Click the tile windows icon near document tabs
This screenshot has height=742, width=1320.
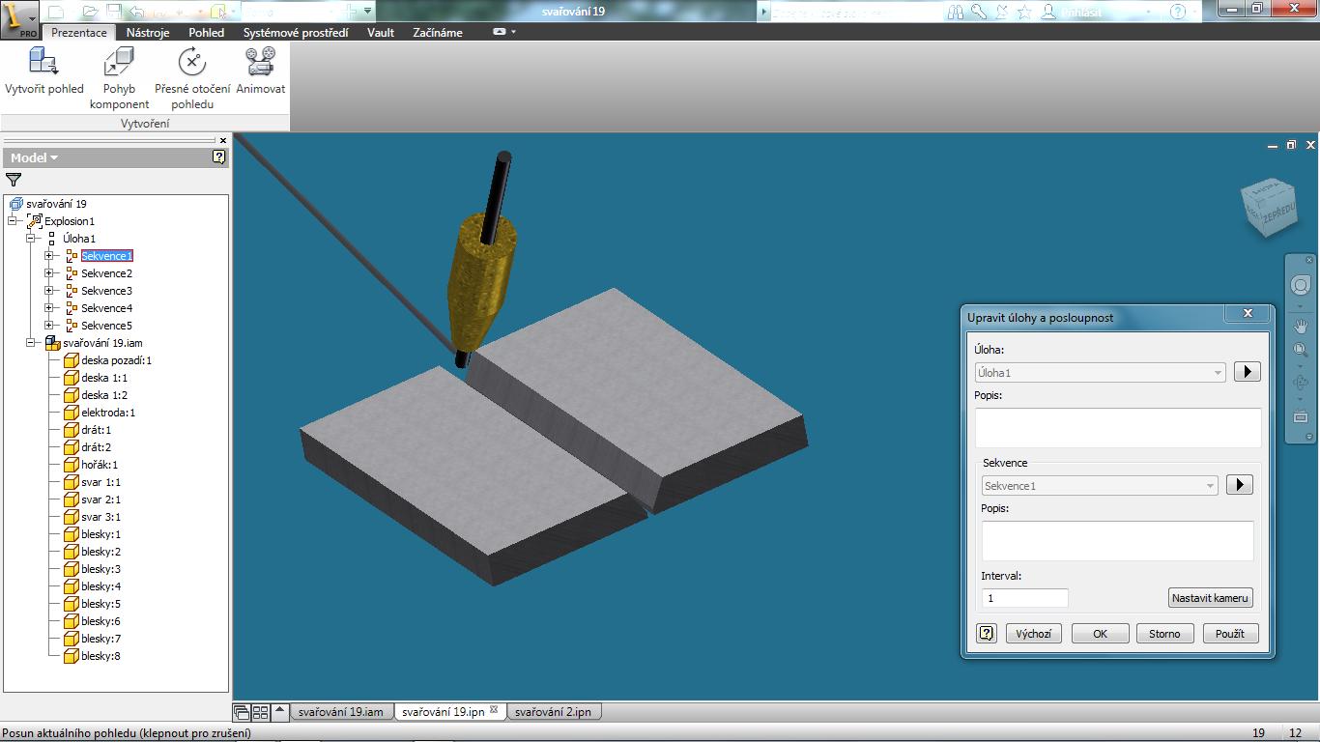pyautogui.click(x=260, y=713)
